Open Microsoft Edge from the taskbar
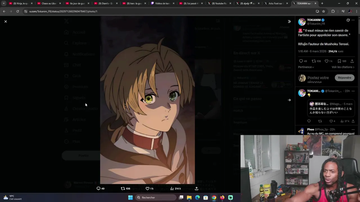 (x=197, y=198)
